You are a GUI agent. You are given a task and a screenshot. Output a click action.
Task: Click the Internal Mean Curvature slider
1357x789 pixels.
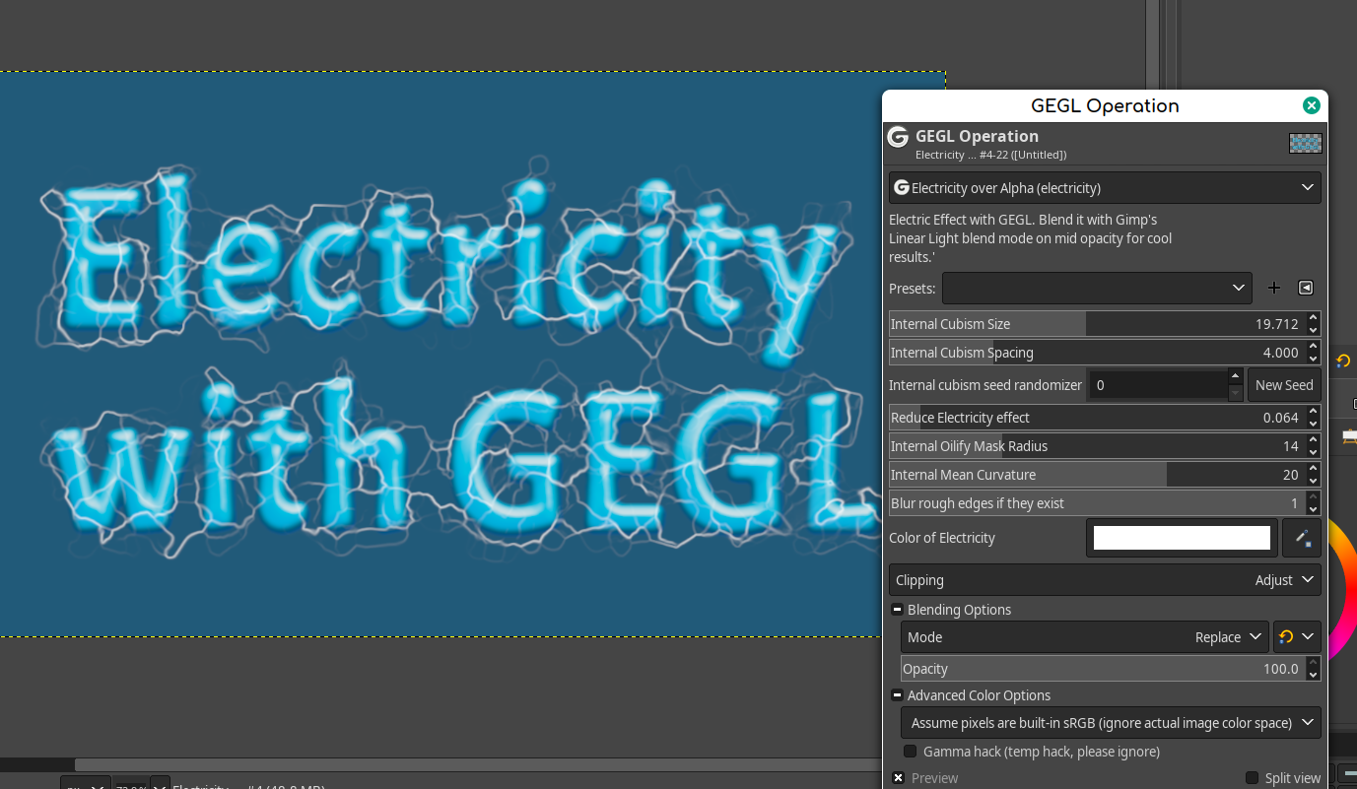coord(1097,475)
